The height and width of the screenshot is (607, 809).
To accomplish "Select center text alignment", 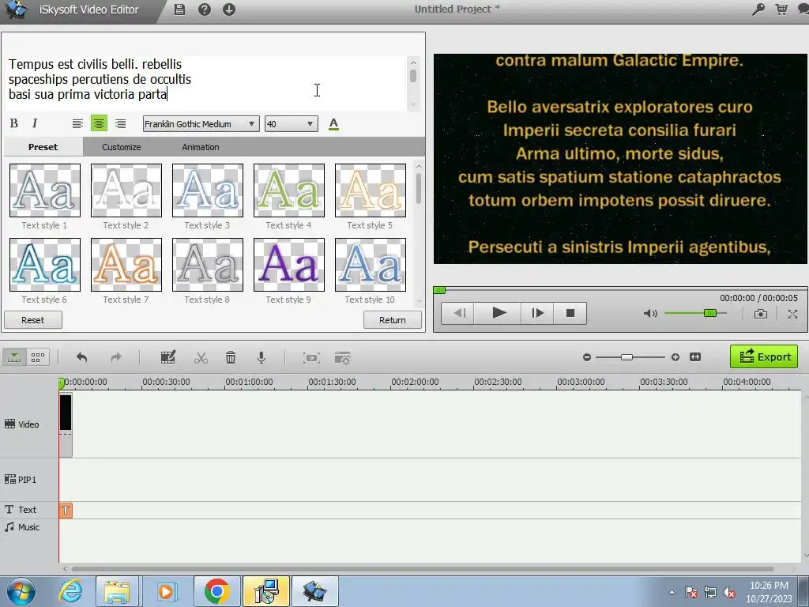I will pos(99,123).
